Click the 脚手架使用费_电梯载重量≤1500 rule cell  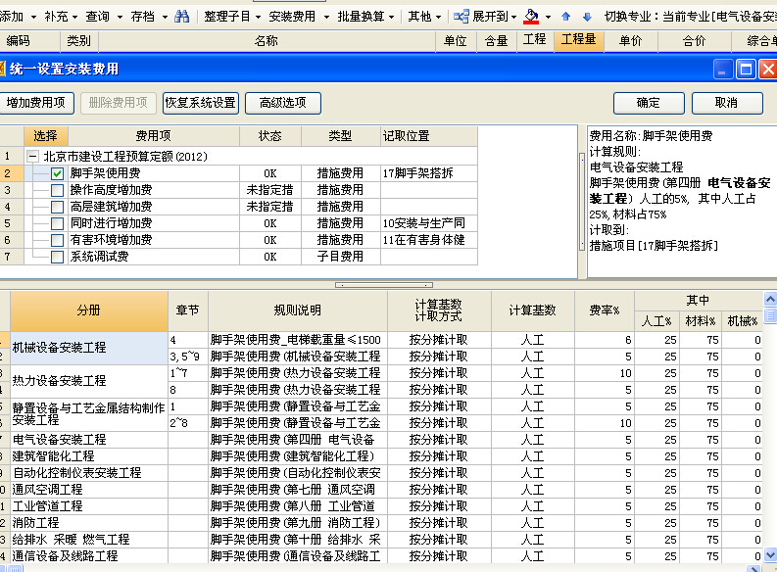(297, 340)
